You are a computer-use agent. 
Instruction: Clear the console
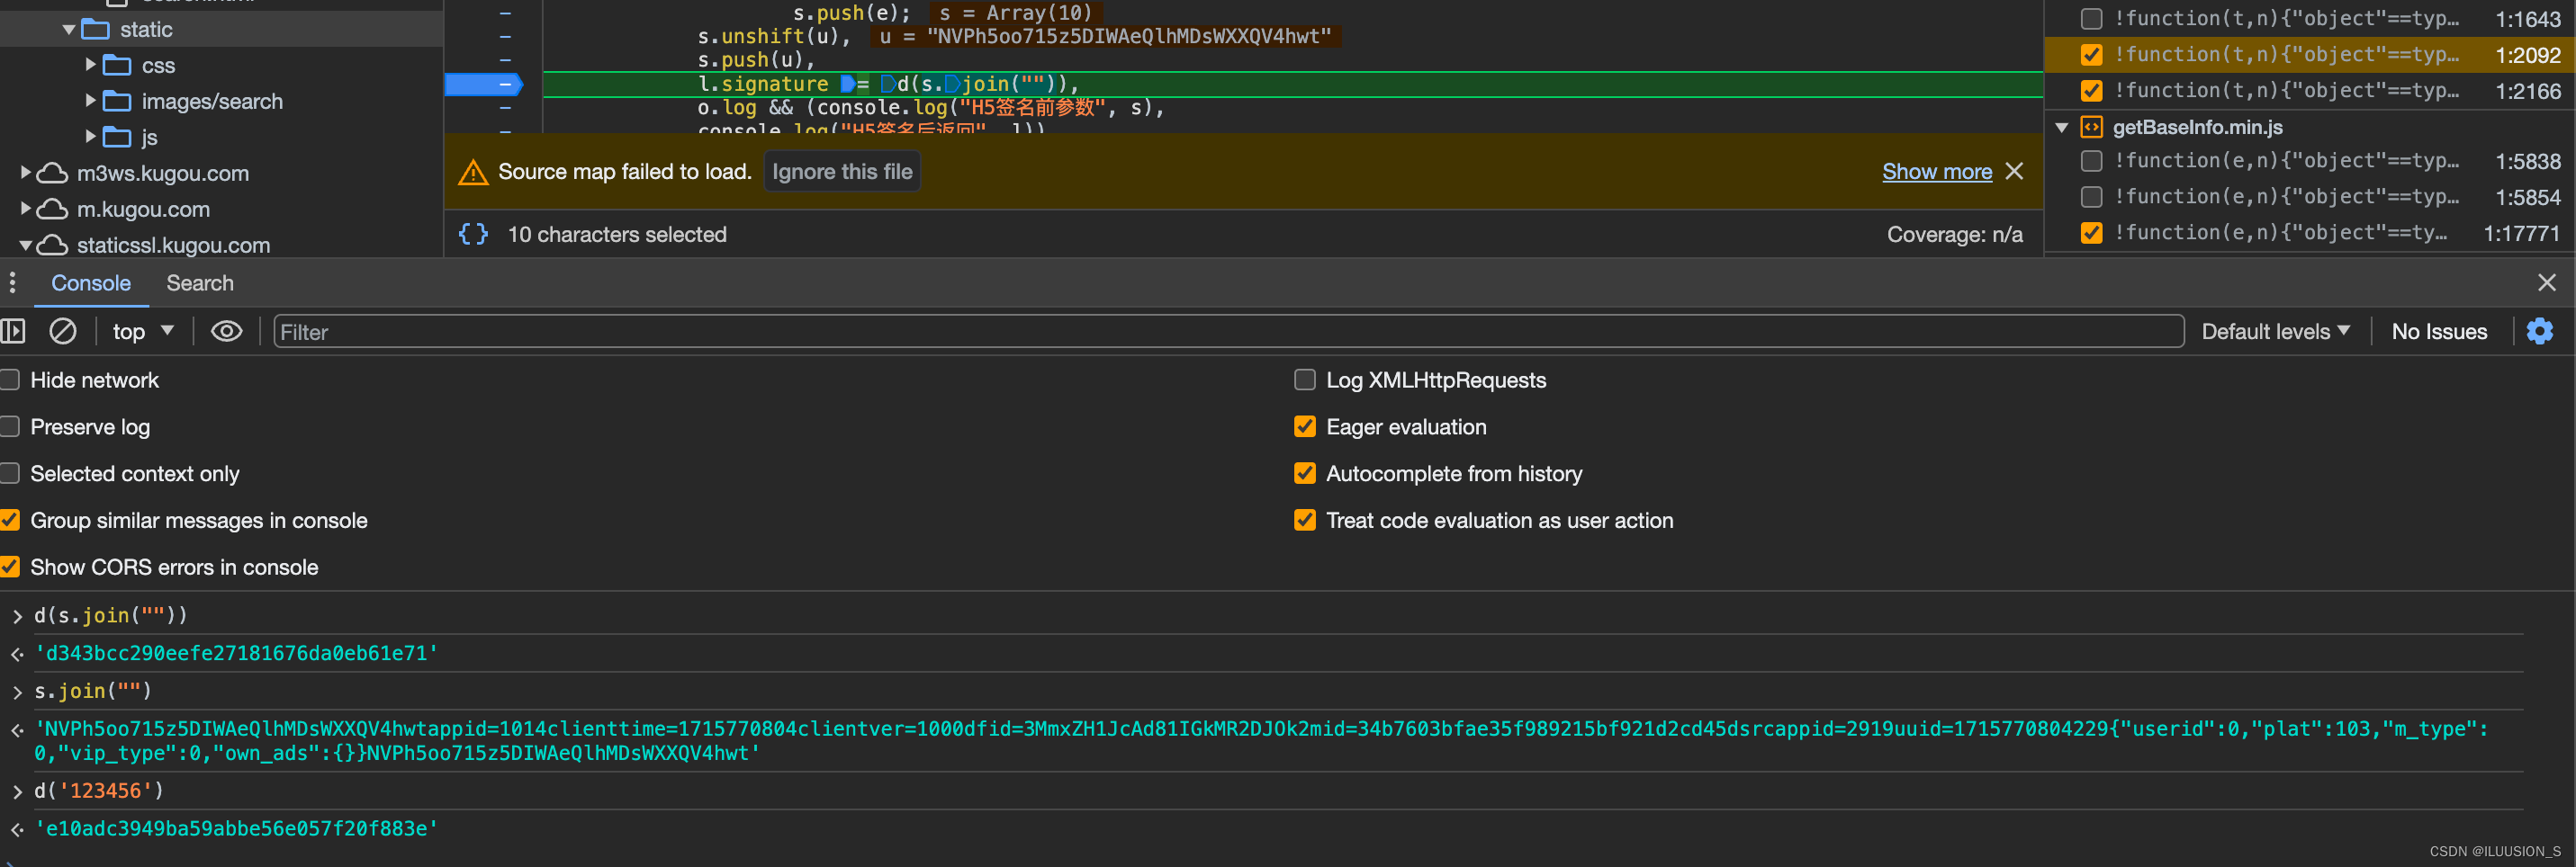pyautogui.click(x=63, y=332)
